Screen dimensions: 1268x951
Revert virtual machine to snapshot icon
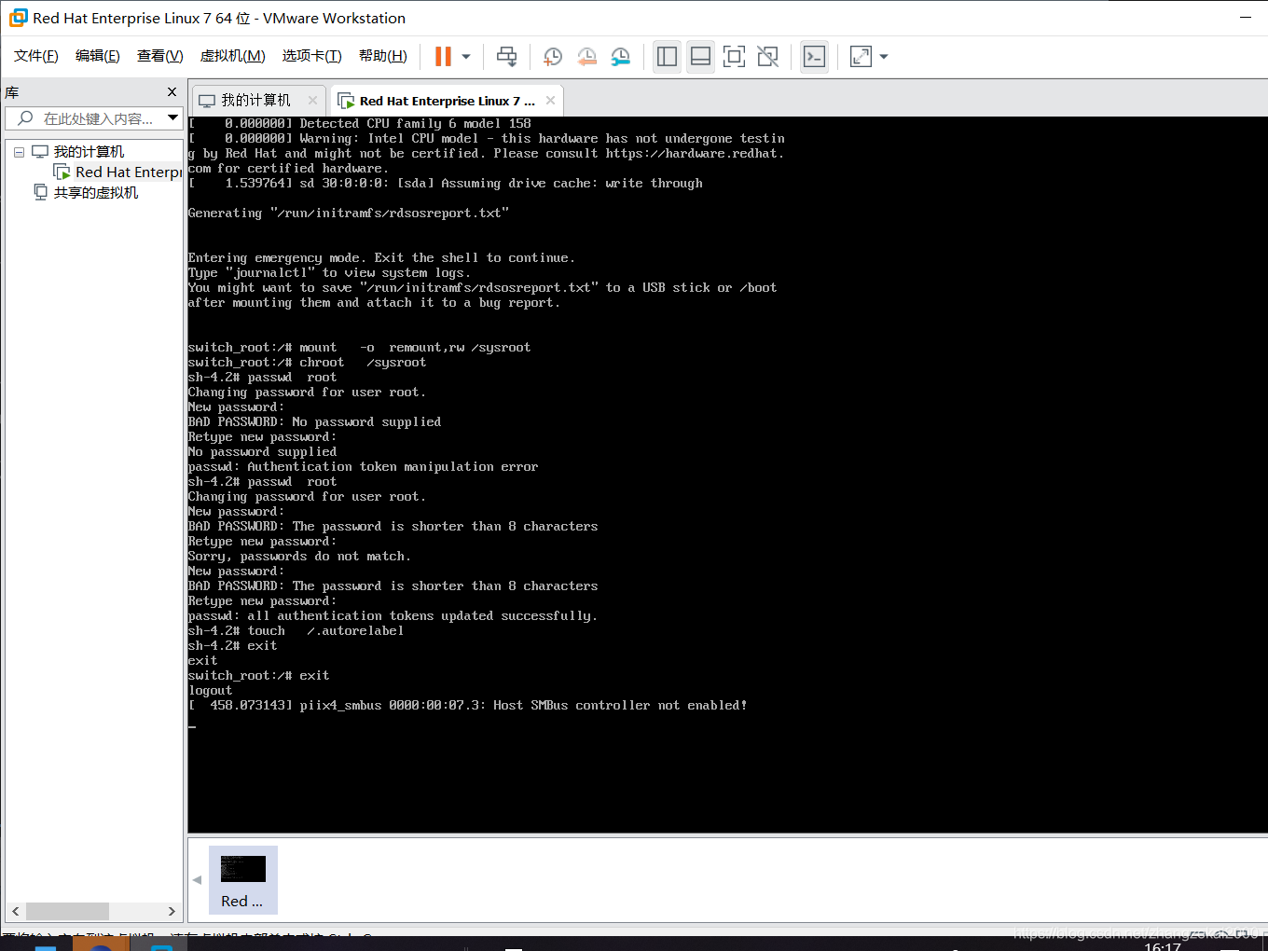(x=586, y=57)
